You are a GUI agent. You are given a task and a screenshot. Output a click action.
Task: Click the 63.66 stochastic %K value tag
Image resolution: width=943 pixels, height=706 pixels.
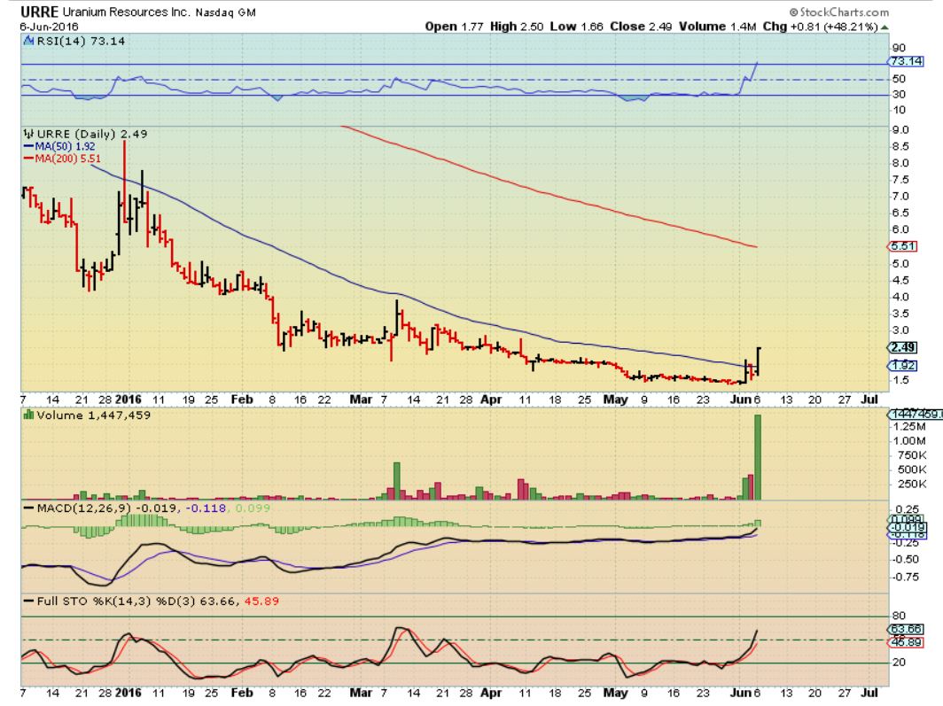coord(906,629)
